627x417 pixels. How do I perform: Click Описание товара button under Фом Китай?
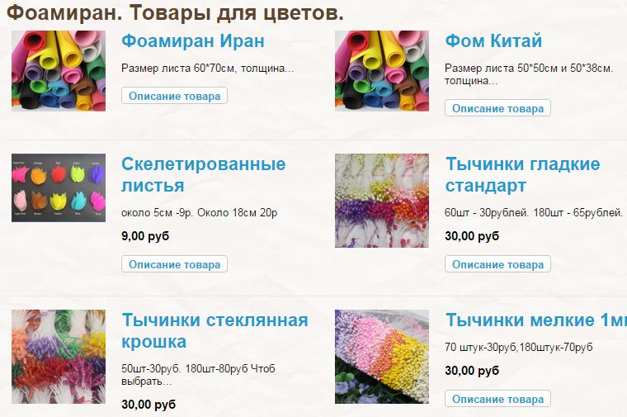(x=497, y=108)
